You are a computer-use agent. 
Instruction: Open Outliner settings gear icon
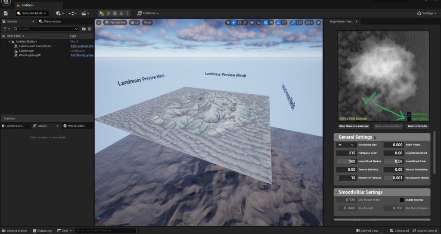pyautogui.click(x=90, y=29)
